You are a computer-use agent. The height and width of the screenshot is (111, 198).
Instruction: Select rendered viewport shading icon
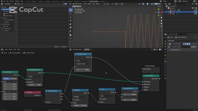pos(160,4)
